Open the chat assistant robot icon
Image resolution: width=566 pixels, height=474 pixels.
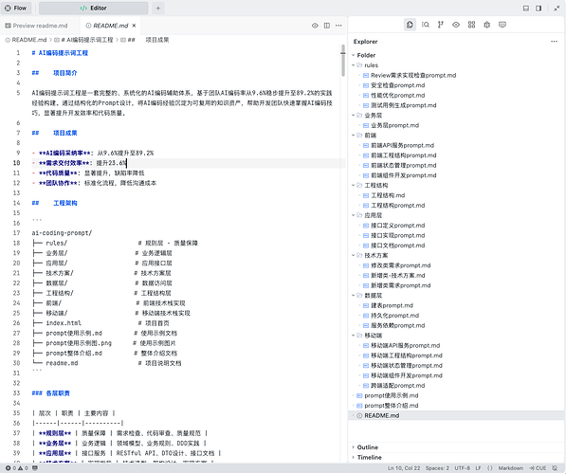click(x=502, y=25)
